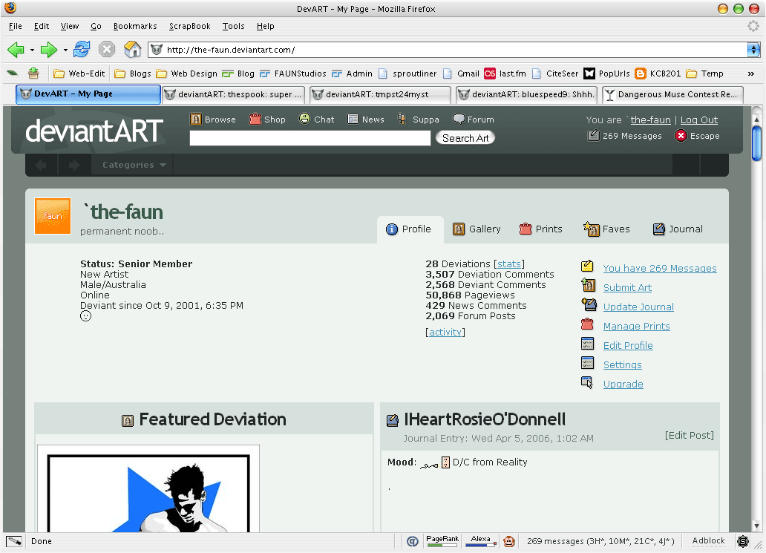
Task: Open the Back button history dropdown arrow
Action: (32, 50)
